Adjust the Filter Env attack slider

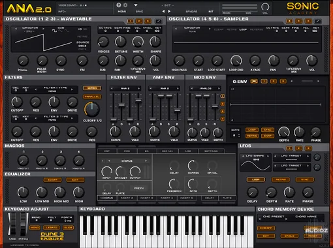[x=114, y=119]
